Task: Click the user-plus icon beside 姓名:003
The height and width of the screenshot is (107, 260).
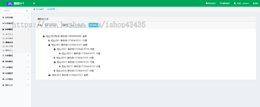Action: pyautogui.click(x=49, y=75)
